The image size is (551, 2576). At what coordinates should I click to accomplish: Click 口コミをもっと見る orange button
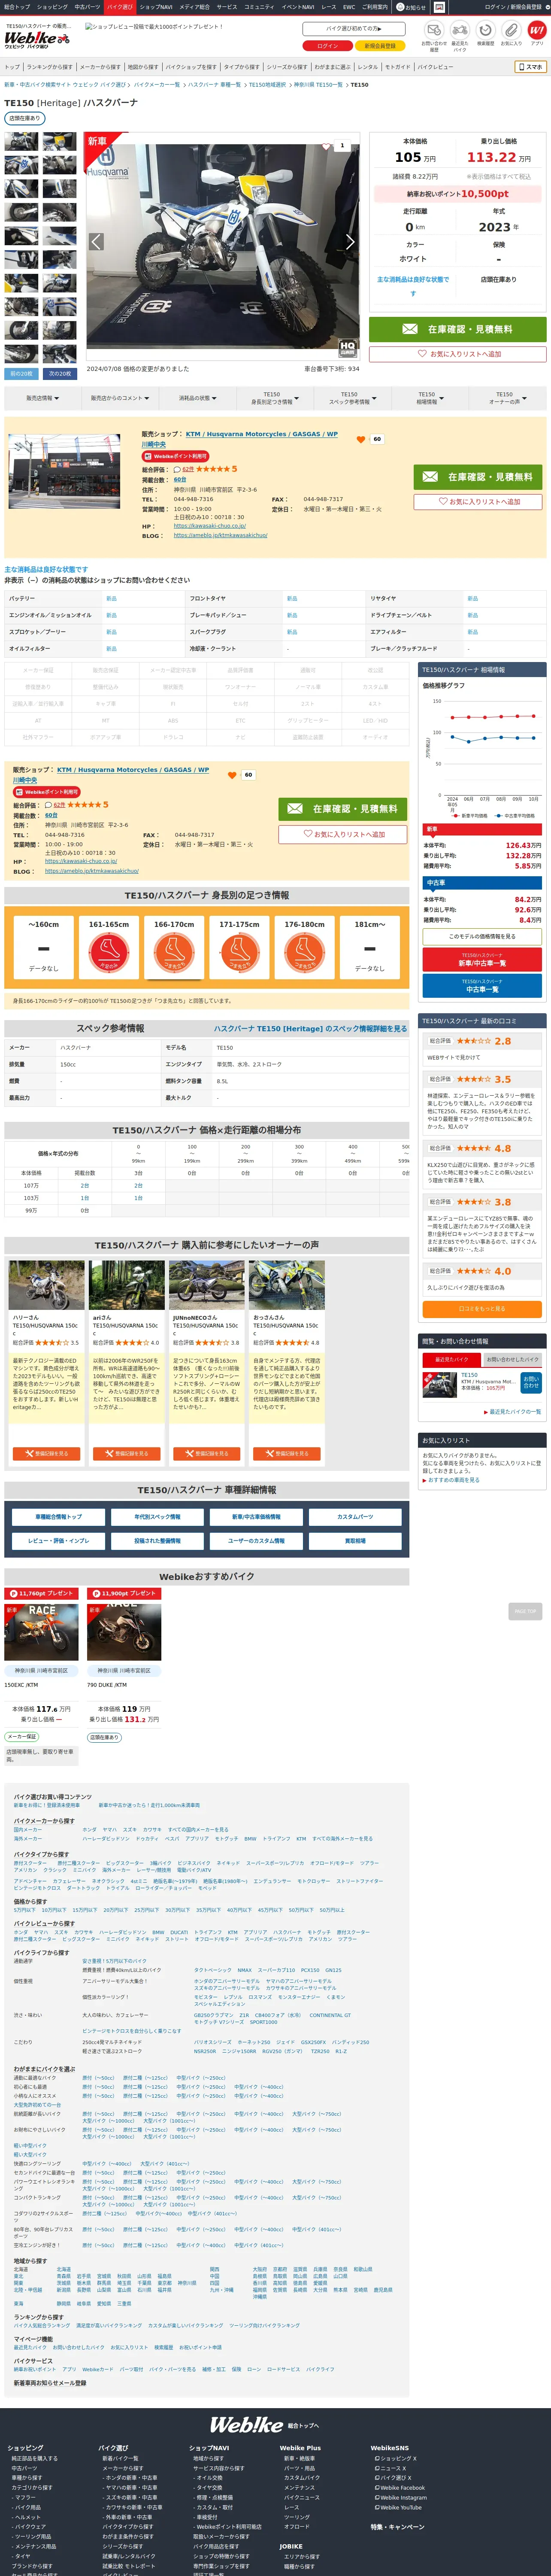[x=482, y=1308]
